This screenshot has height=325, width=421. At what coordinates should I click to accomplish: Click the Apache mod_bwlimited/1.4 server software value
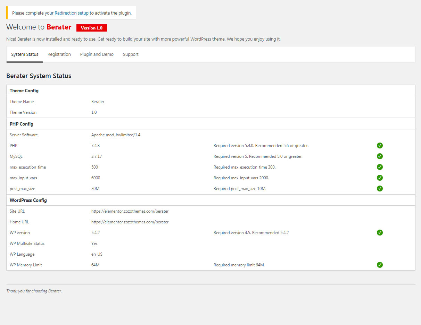(x=116, y=135)
